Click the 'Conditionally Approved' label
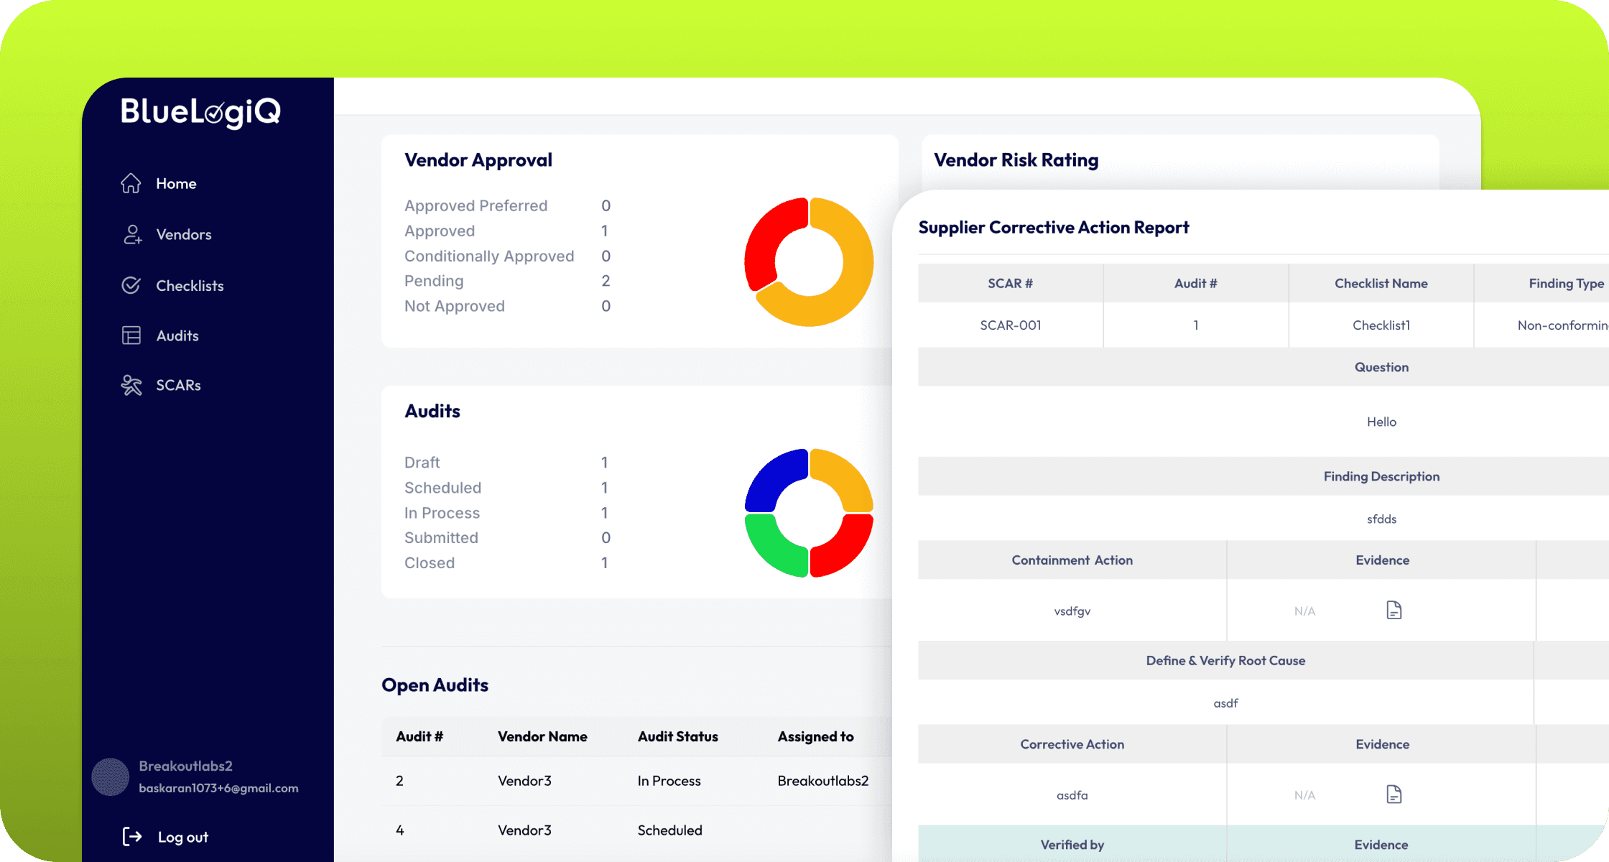The height and width of the screenshot is (862, 1609). tap(489, 256)
